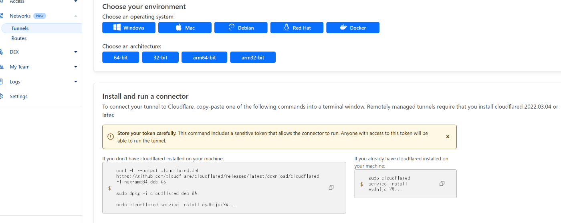Screen dimensions: 561x223
Task: Collapse the Networks menu section
Action: coord(76,16)
